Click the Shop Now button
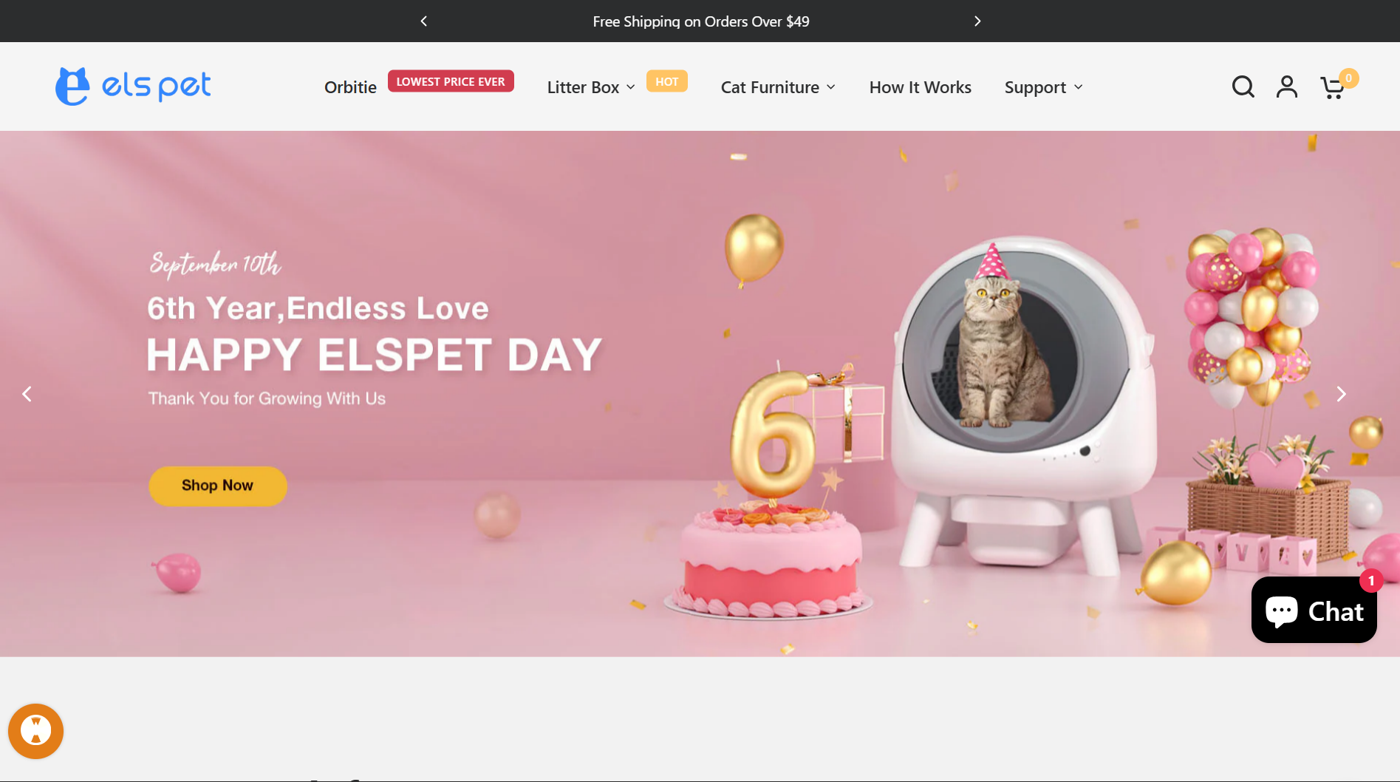Viewport: 1400px width, 782px height. [x=218, y=486]
